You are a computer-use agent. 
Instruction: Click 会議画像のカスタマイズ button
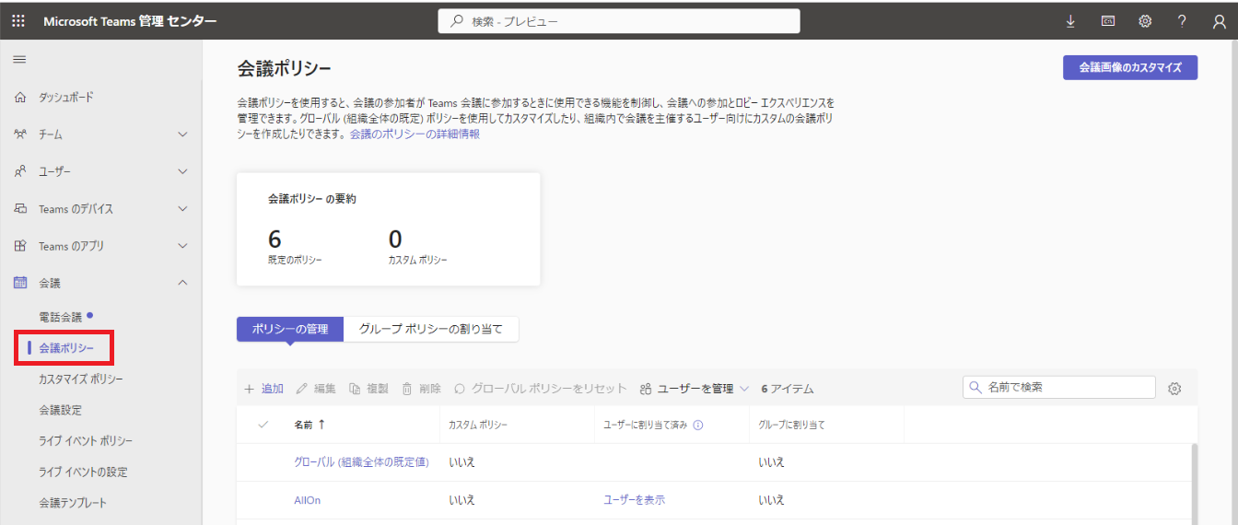coord(1129,67)
